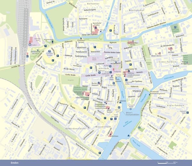Select the Alter Binnenhafen label
Screen dimensions: 192x166
[x=127, y=124]
